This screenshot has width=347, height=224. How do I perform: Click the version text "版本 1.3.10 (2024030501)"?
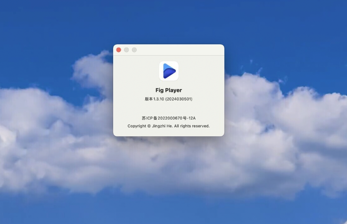169,99
